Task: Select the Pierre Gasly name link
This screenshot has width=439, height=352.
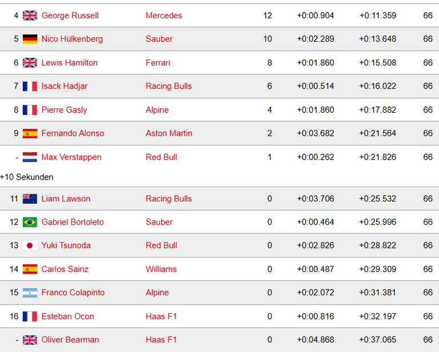Action: pos(64,110)
